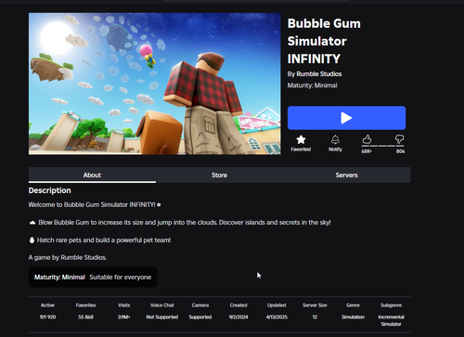Click the thumbs down dislike icon
The width and height of the screenshot is (464, 337).
pyautogui.click(x=399, y=139)
